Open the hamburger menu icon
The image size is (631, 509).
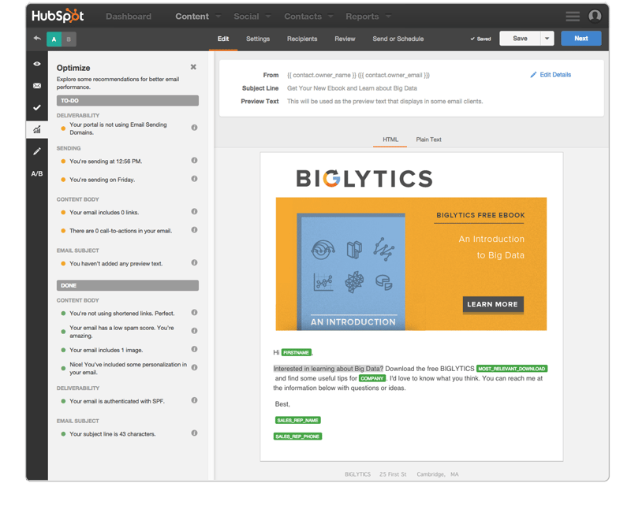(573, 17)
